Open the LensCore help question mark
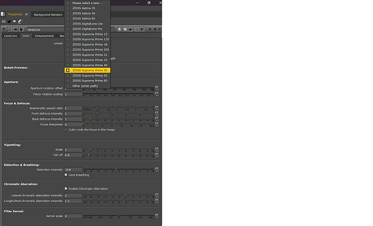The width and height of the screenshot is (373, 226). pyautogui.click(x=150, y=29)
